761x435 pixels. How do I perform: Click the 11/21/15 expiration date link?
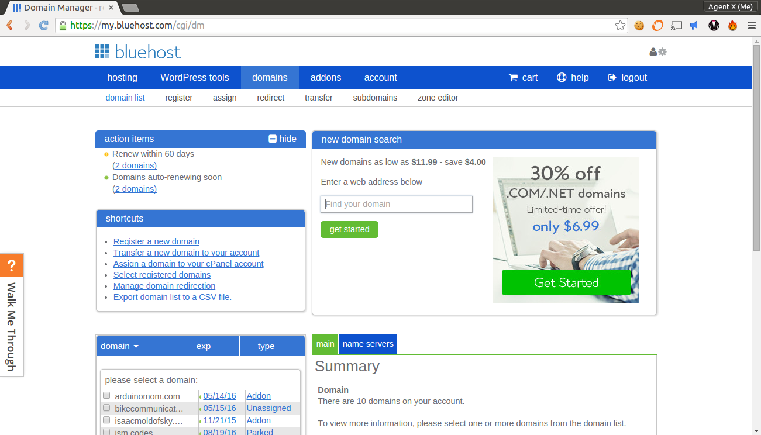[219, 420]
